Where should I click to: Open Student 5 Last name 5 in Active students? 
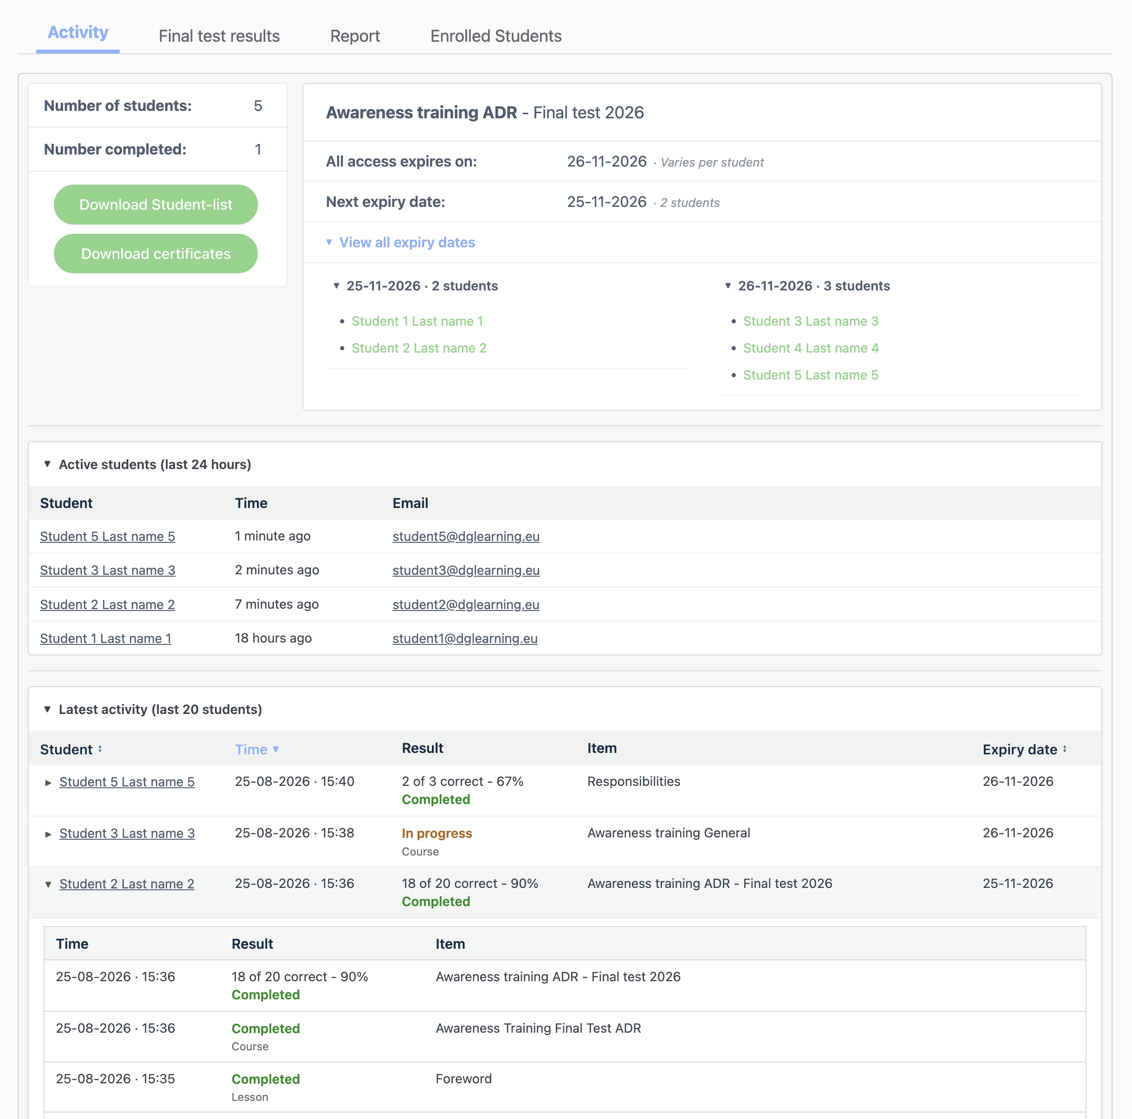pos(107,537)
